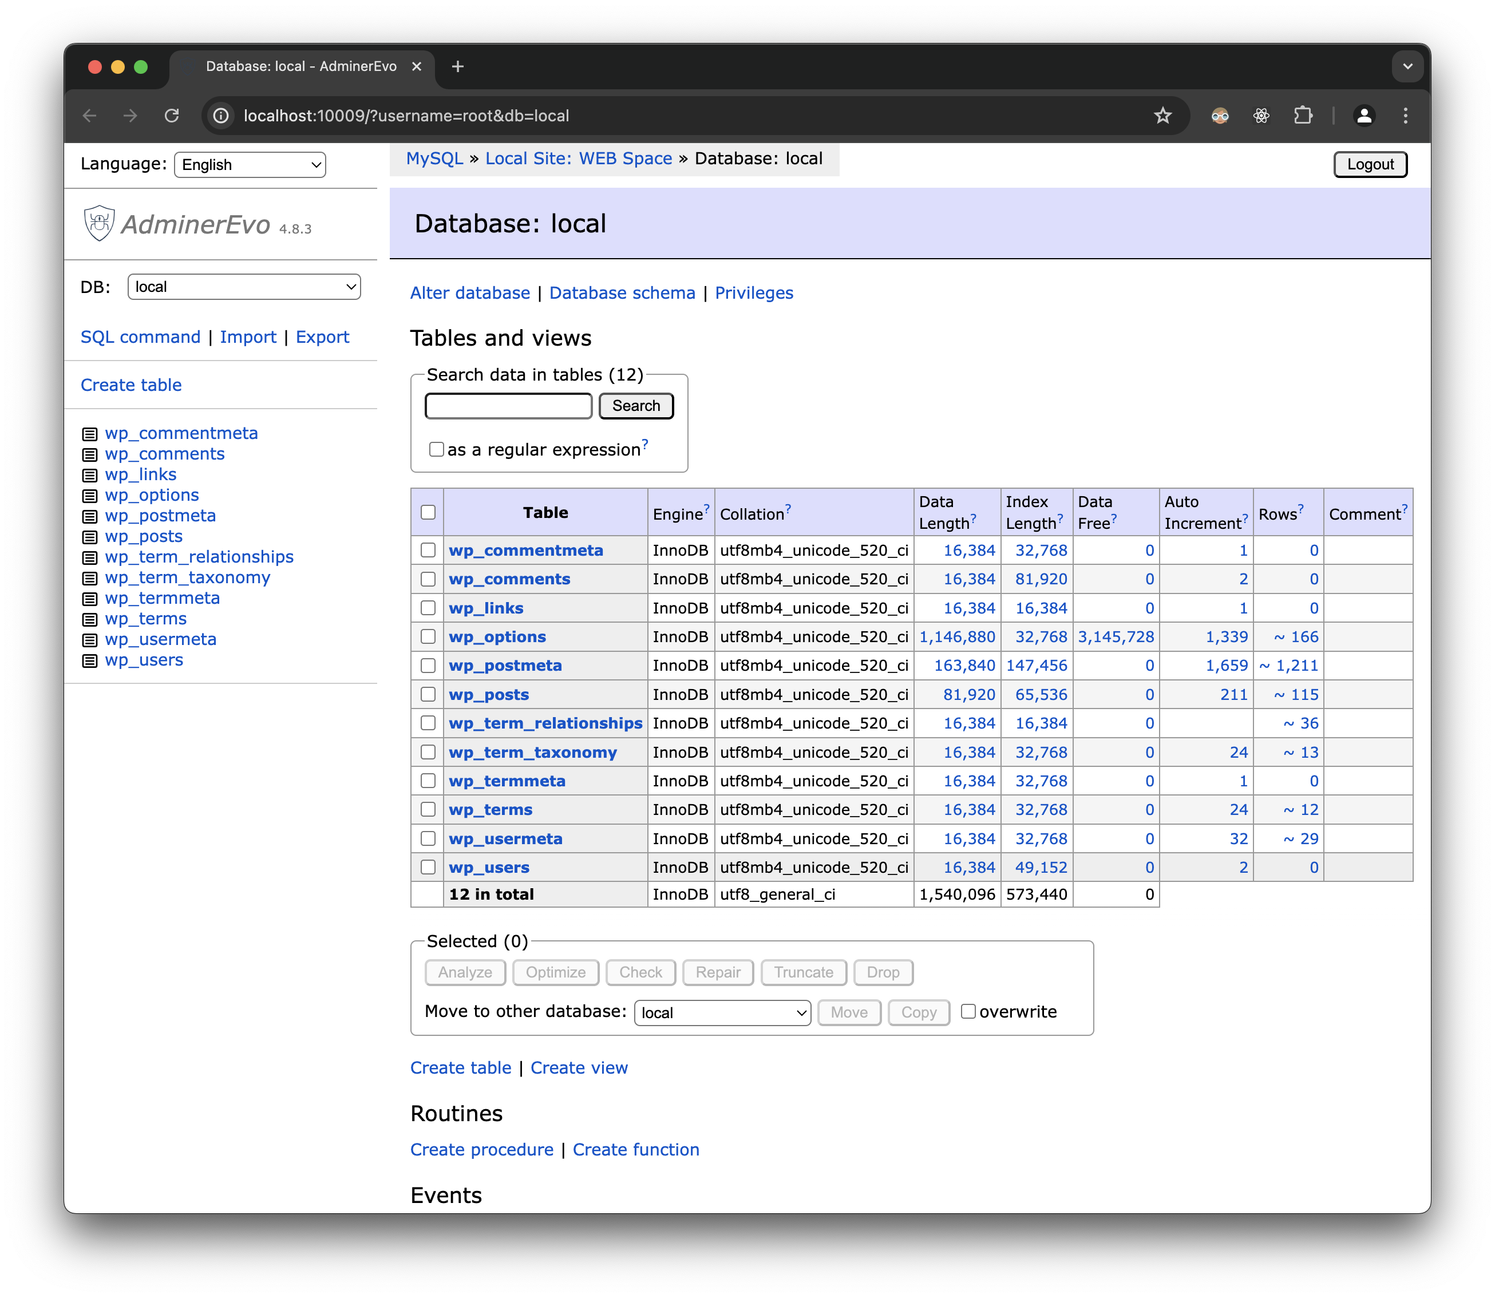This screenshot has width=1495, height=1298.
Task: Click the browser reload icon
Action: coord(173,115)
